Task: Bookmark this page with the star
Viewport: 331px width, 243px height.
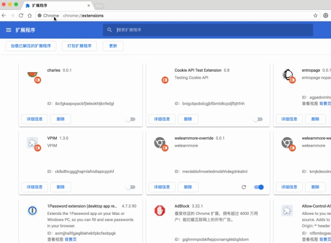Action: (x=316, y=15)
